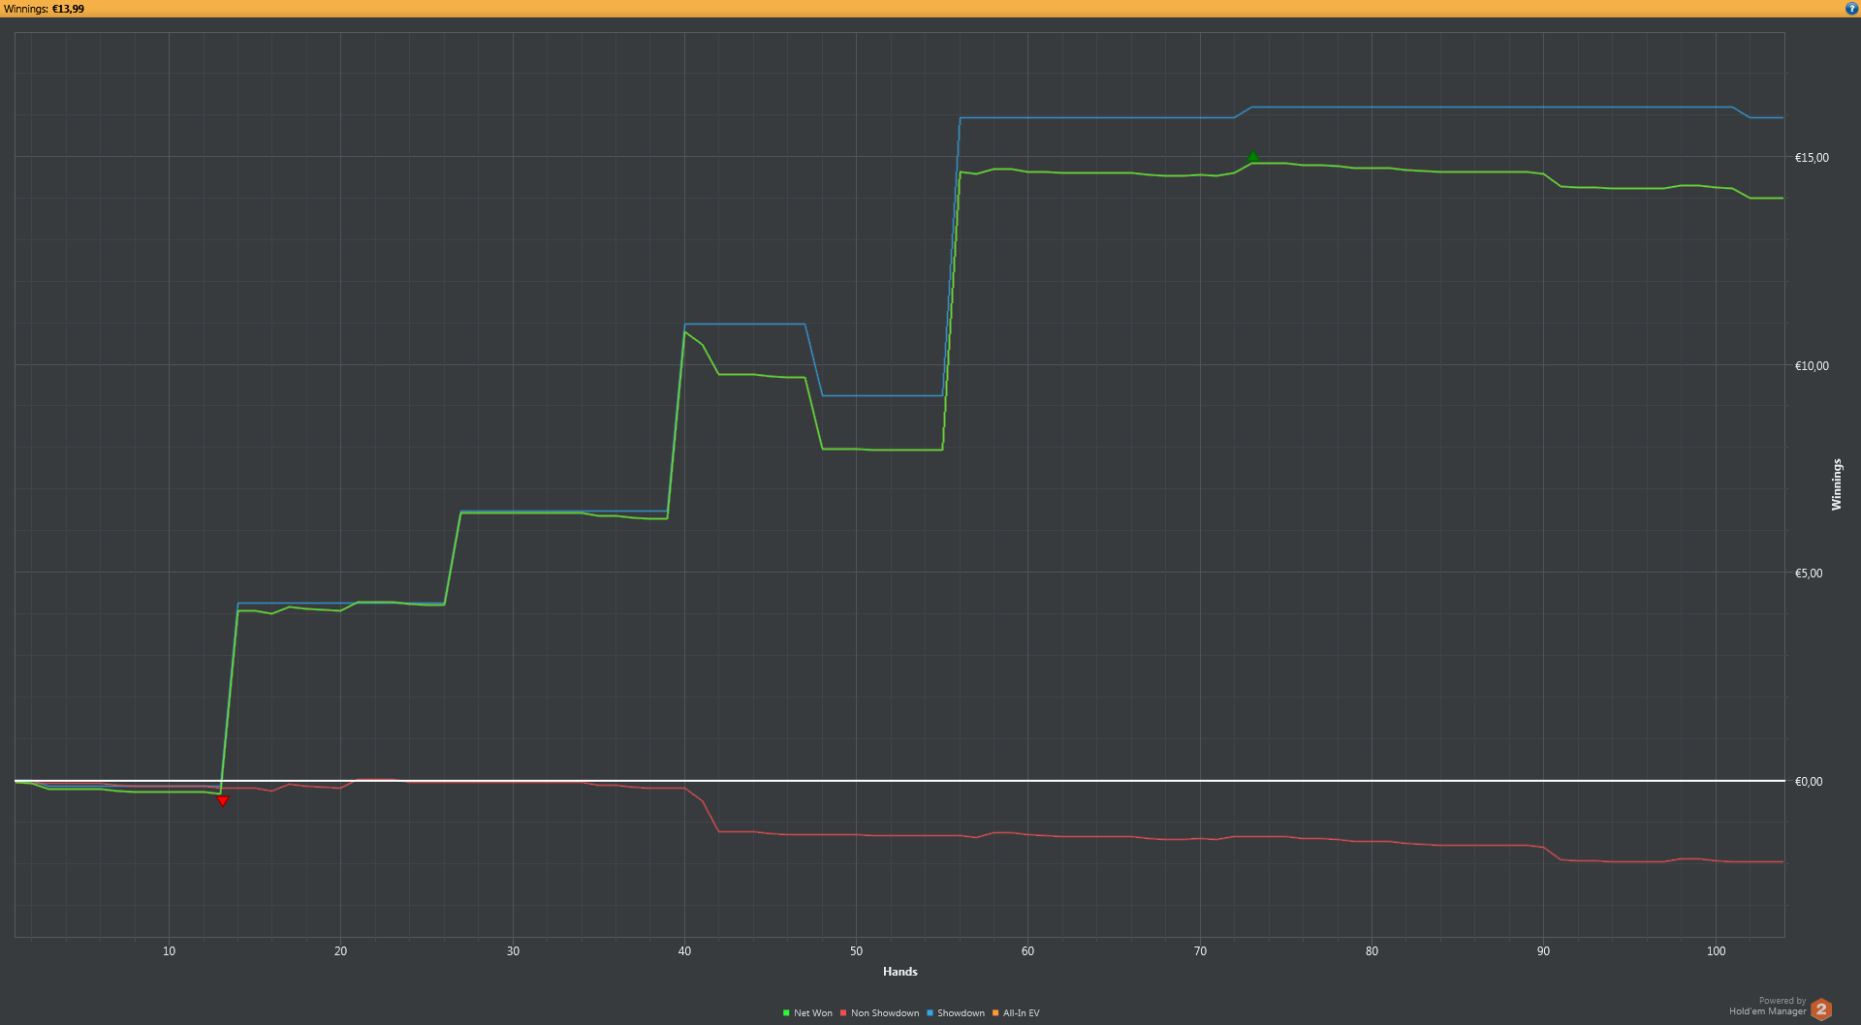The image size is (1861, 1025).
Task: Click the Powered by Hold'em Manager text
Action: 1768,1007
